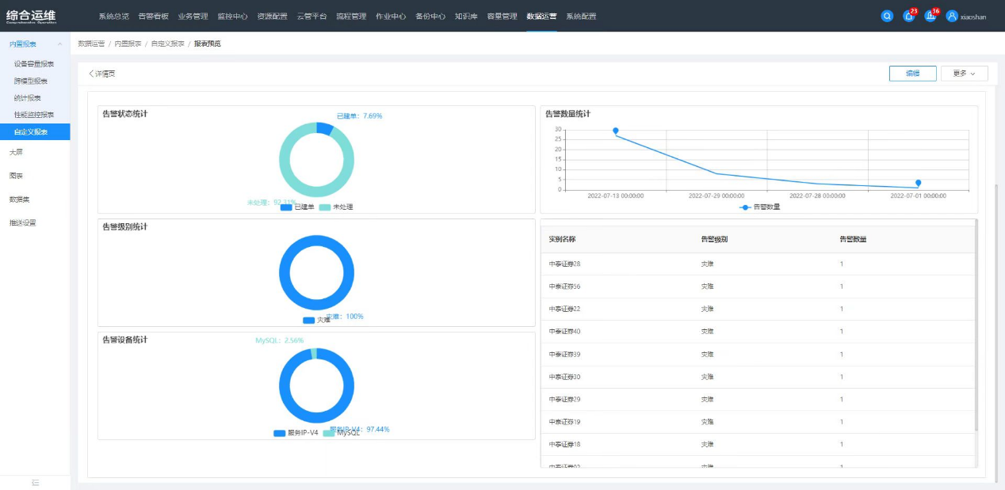Click the 2022-07-13 data point marker
The height and width of the screenshot is (490, 1005).
[x=615, y=131]
